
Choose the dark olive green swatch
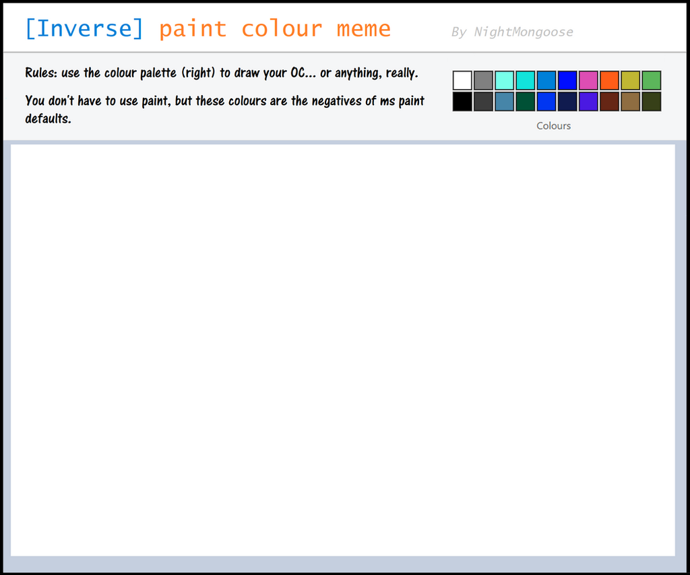(652, 101)
